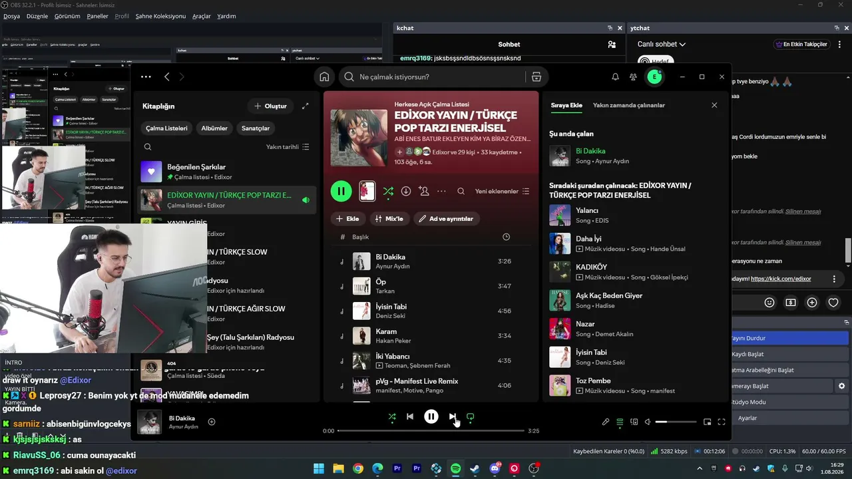Toggle shuffle in the bottom player bar
The height and width of the screenshot is (479, 852).
[x=392, y=417]
